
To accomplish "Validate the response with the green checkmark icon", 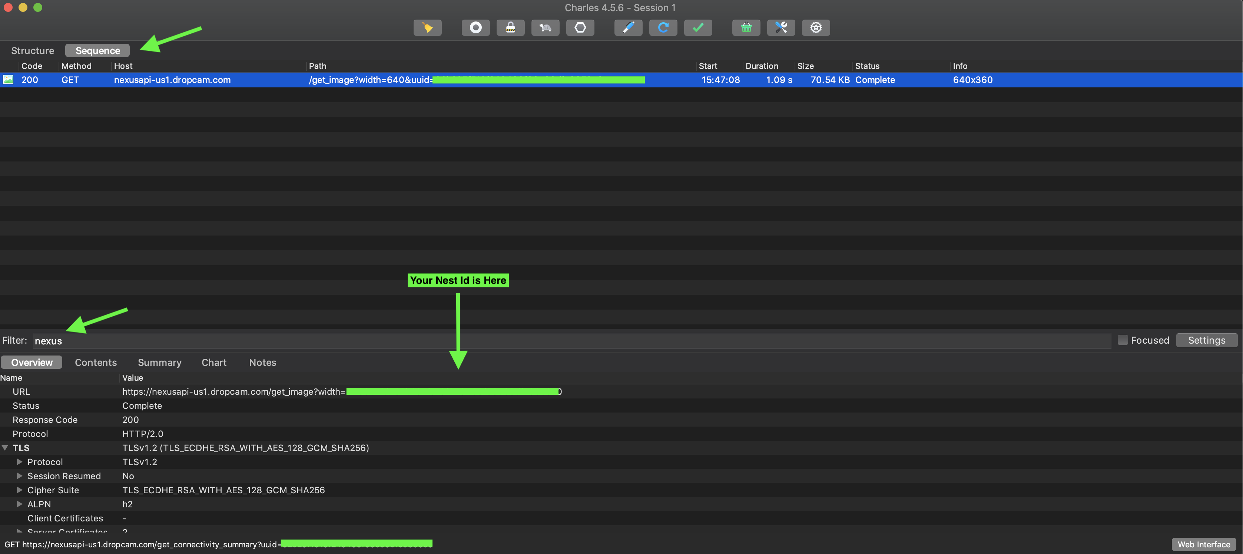I will coord(698,27).
